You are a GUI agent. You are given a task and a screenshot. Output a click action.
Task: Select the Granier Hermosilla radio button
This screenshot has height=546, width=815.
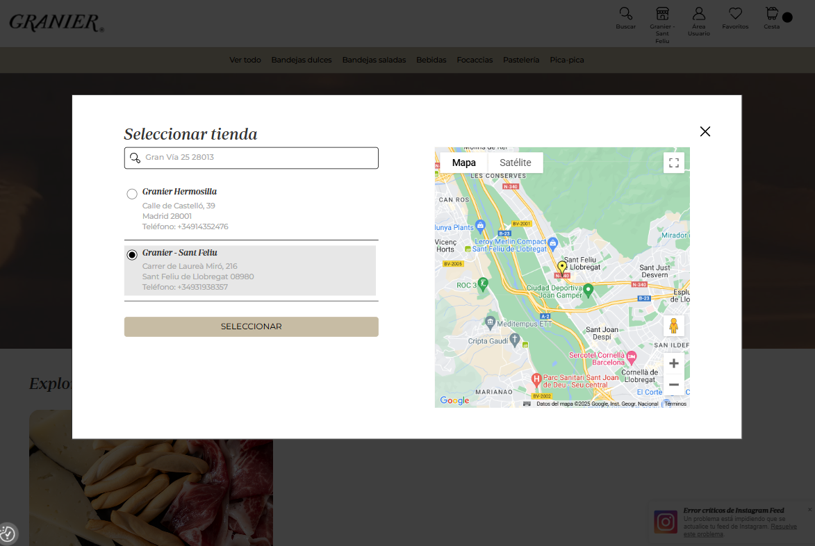click(132, 194)
